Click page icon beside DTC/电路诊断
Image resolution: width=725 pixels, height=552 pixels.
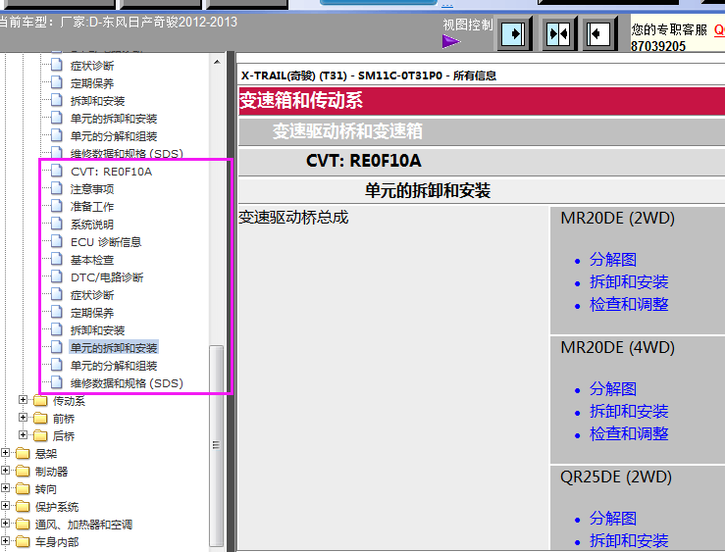56,276
